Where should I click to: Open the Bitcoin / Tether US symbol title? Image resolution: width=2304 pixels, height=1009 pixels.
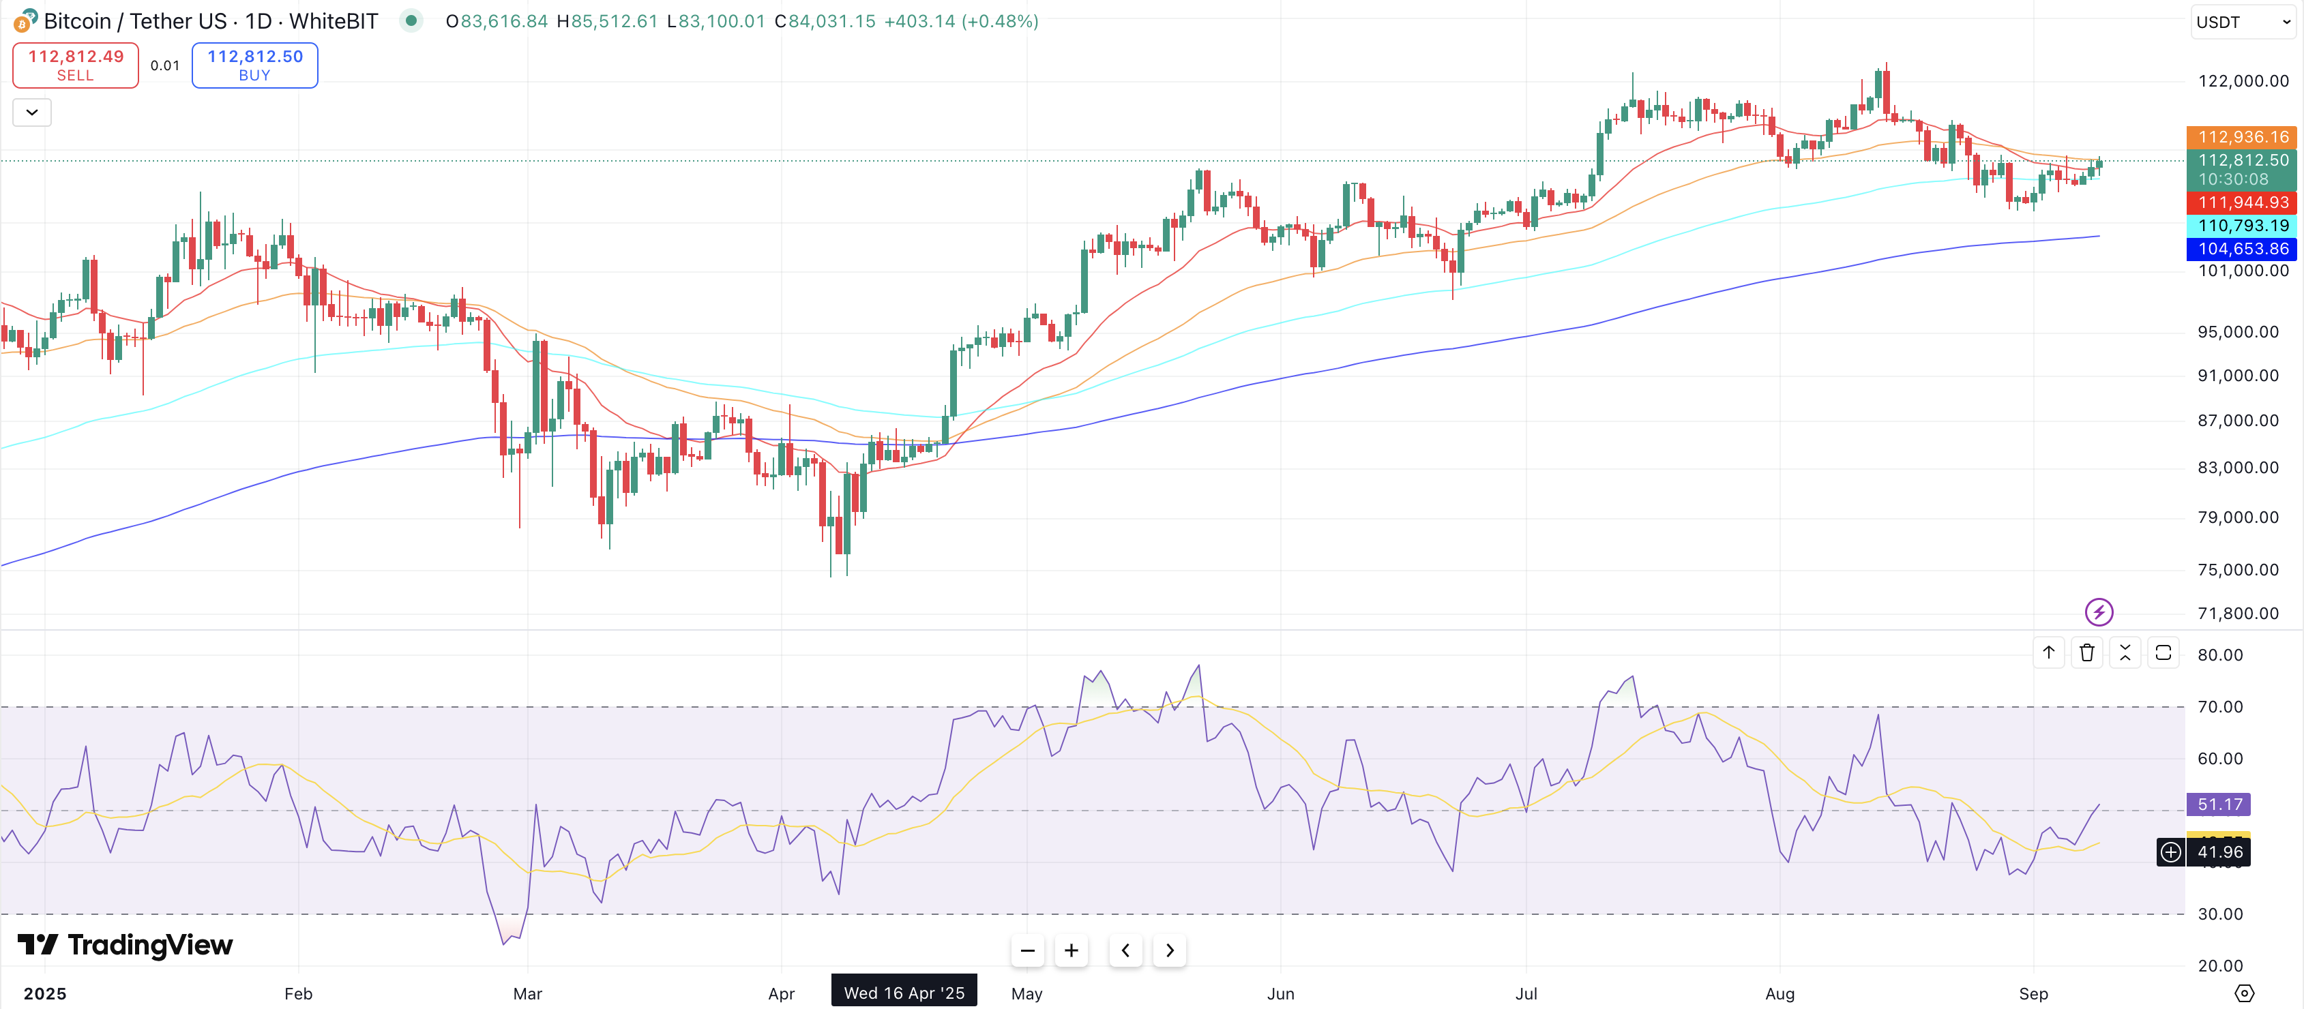[211, 20]
